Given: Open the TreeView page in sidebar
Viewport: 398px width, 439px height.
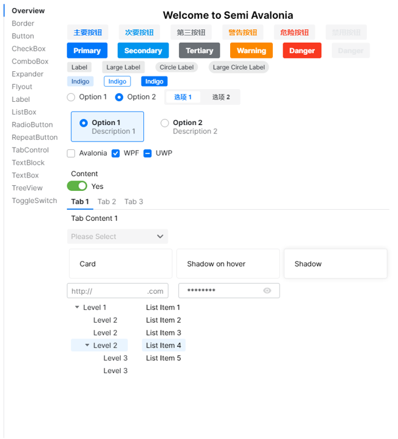Looking at the screenshot, I should pyautogui.click(x=27, y=188).
